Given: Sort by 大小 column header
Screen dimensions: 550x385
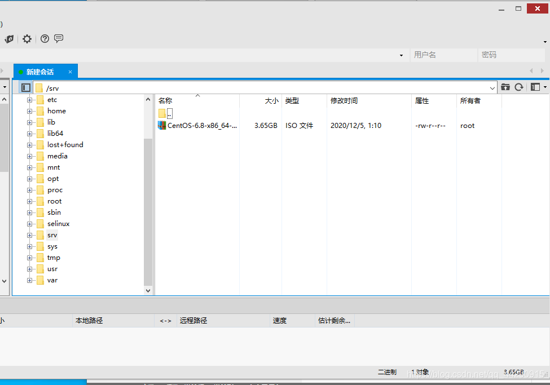Looking at the screenshot, I should (x=261, y=101).
